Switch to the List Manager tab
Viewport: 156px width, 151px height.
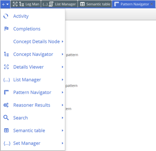pos(59,4)
